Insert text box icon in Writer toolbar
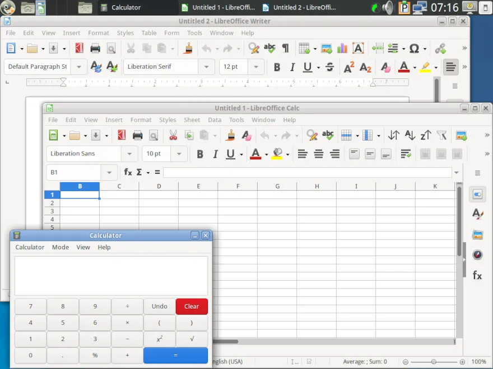This screenshot has height=369, width=493. click(x=358, y=48)
